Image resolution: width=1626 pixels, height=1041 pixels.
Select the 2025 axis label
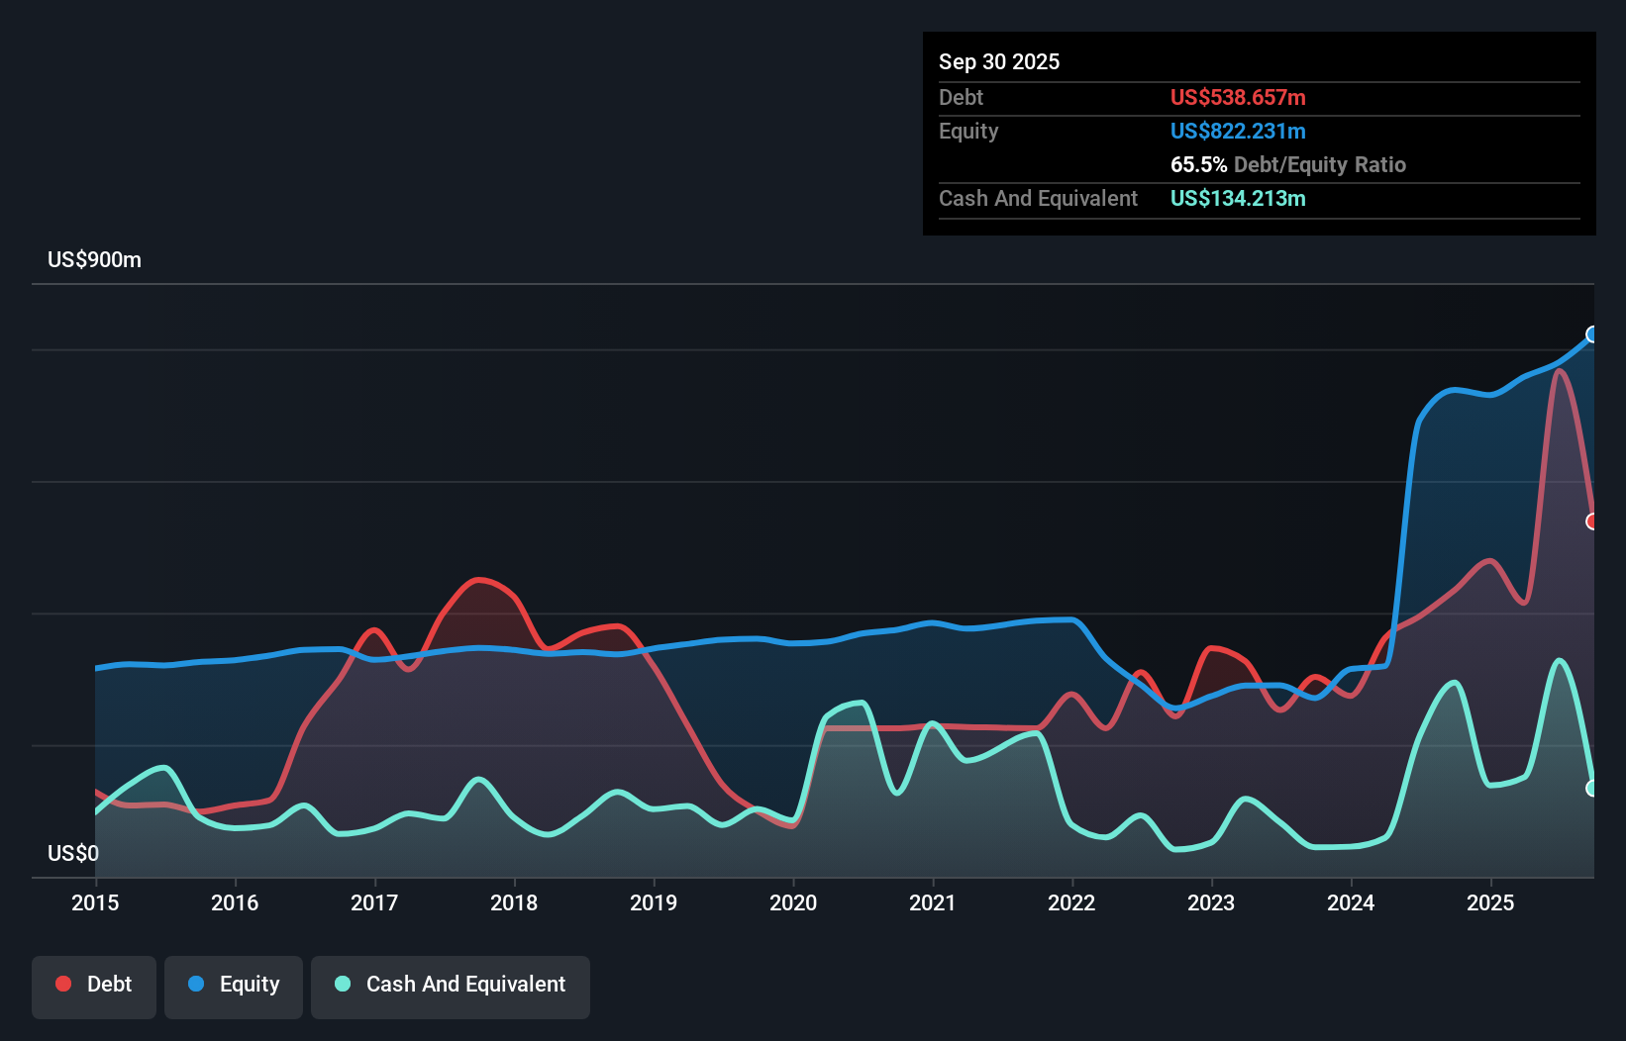(1491, 903)
